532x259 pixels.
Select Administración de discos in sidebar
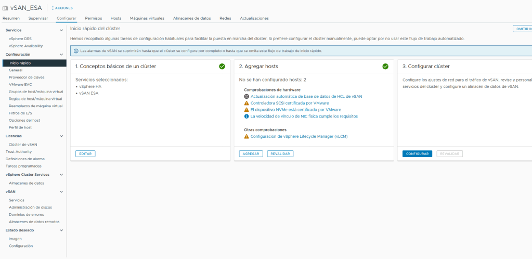[30, 207]
